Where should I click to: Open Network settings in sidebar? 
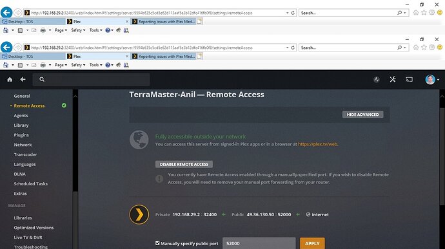pos(23,145)
